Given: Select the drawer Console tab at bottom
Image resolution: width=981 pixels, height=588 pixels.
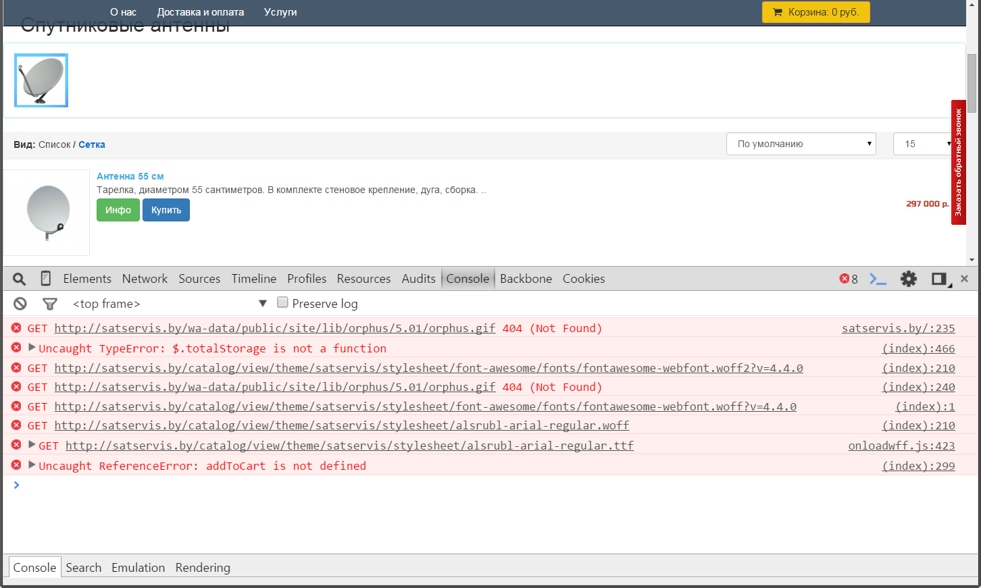Looking at the screenshot, I should pos(34,568).
